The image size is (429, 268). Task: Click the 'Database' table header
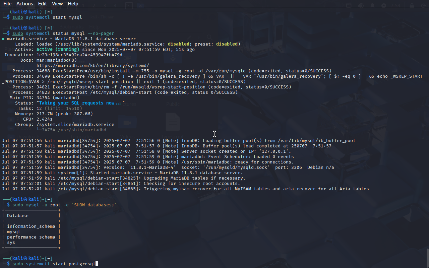tap(17, 216)
